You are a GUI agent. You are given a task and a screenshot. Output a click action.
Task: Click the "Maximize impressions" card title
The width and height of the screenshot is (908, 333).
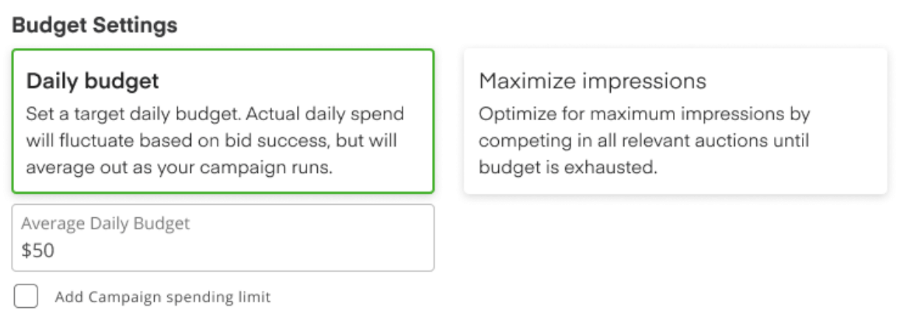593,80
